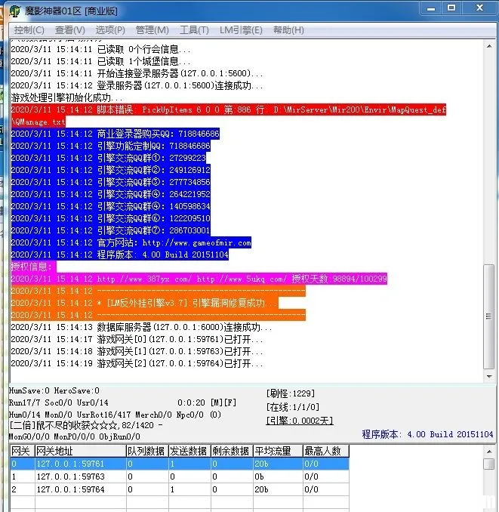499x512 pixels.
Task: Click the 剩余数据 column header
Action: coord(232,452)
